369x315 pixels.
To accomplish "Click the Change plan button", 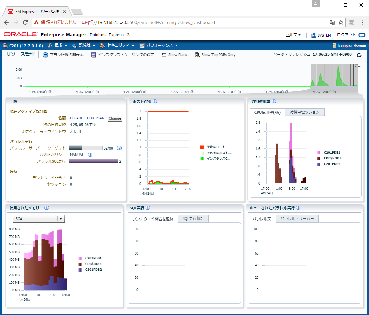I will click(x=115, y=118).
